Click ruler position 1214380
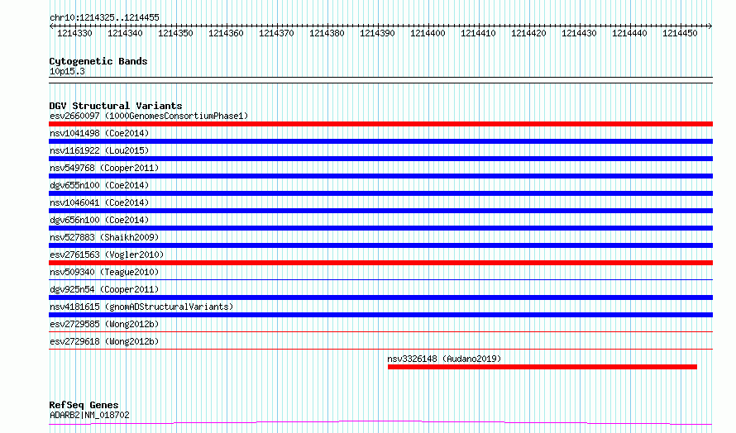The image size is (736, 433). tap(327, 33)
